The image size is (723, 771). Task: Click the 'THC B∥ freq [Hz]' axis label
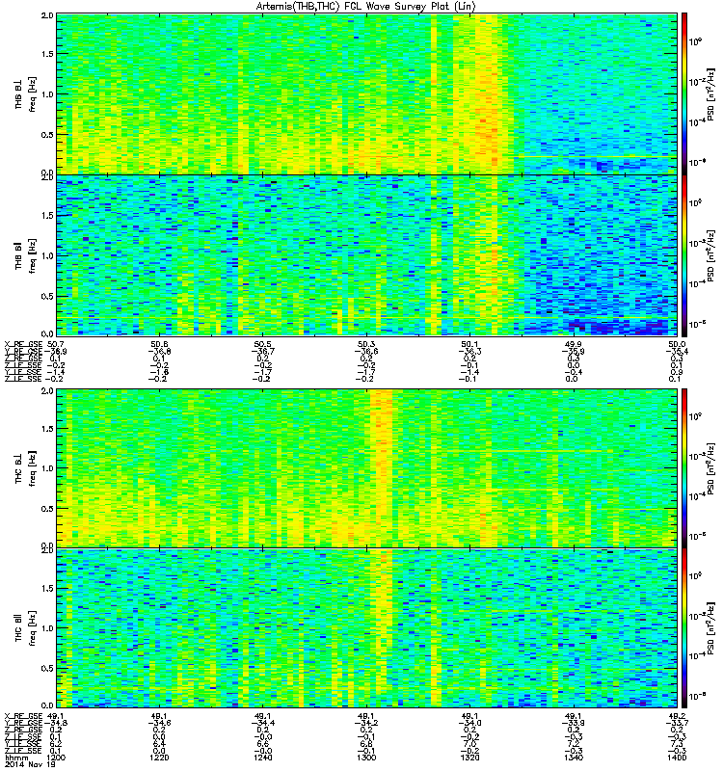26,628
